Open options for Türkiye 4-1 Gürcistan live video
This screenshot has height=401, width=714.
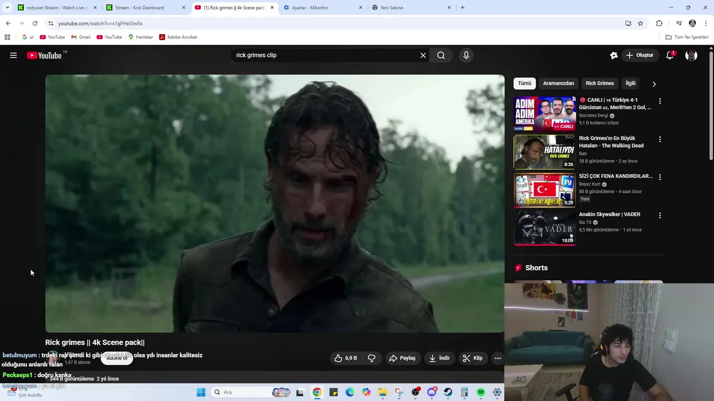(660, 101)
